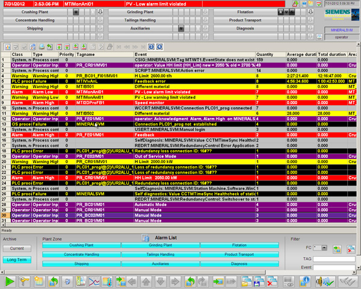Open the FC filter dropdown
Viewport: 361px width, 289px height.
(325, 248)
